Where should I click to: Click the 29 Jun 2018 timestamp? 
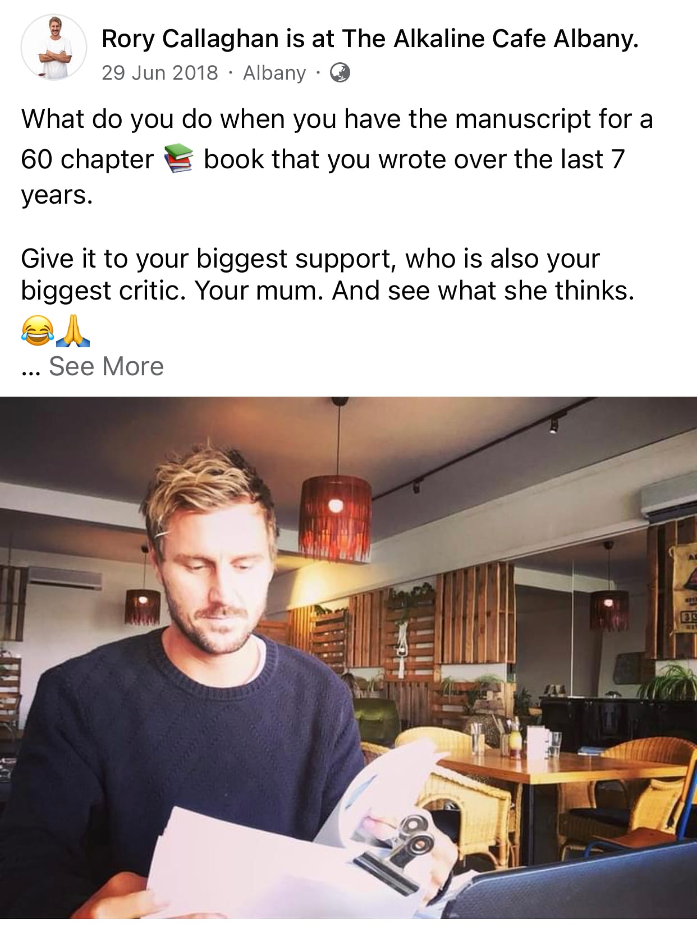tap(159, 73)
